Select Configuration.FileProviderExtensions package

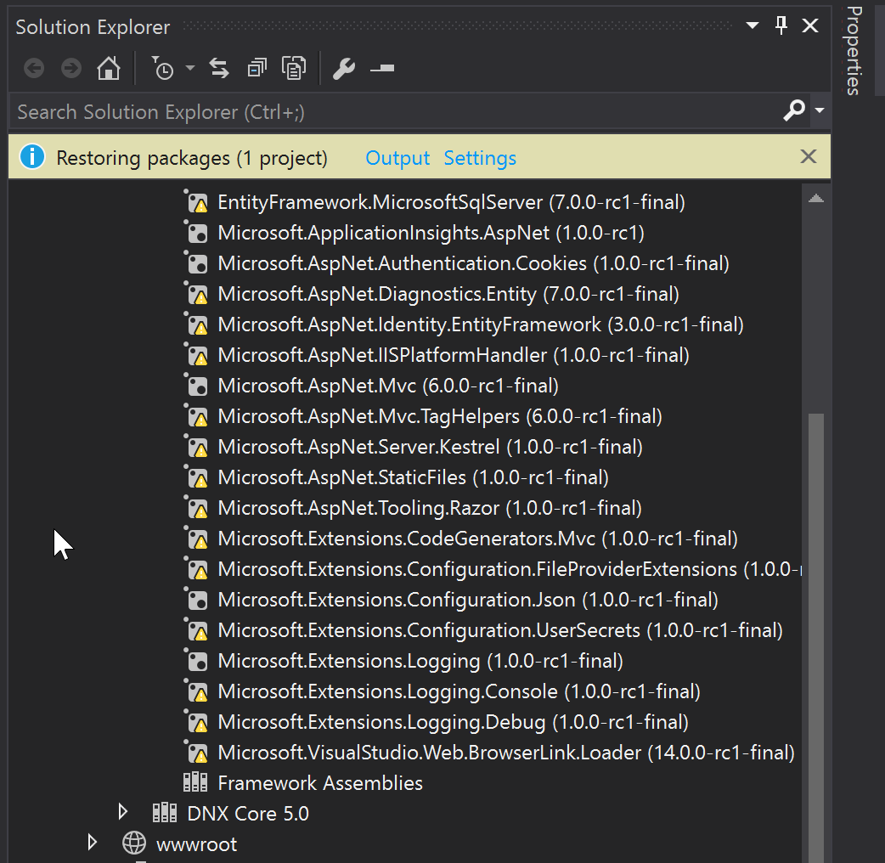[x=510, y=569]
